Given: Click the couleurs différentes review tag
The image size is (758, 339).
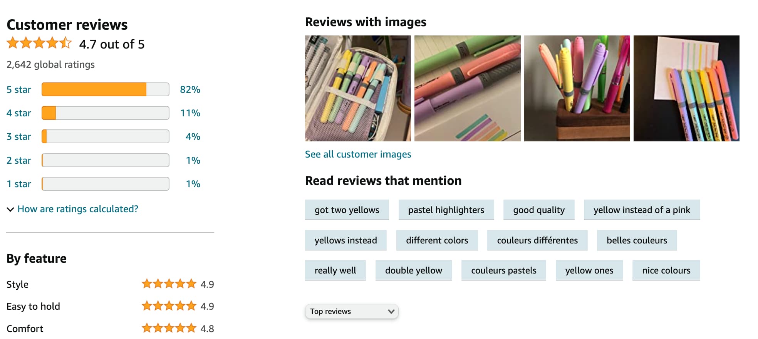Looking at the screenshot, I should [537, 240].
